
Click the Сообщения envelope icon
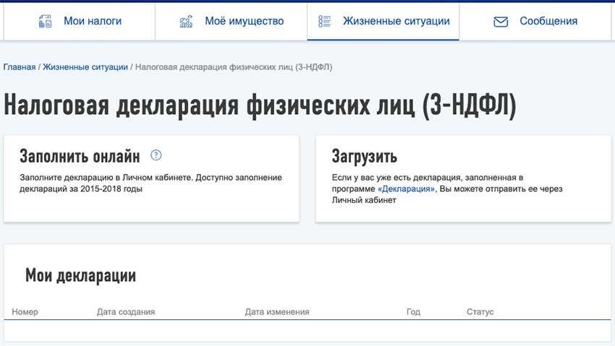(x=501, y=22)
